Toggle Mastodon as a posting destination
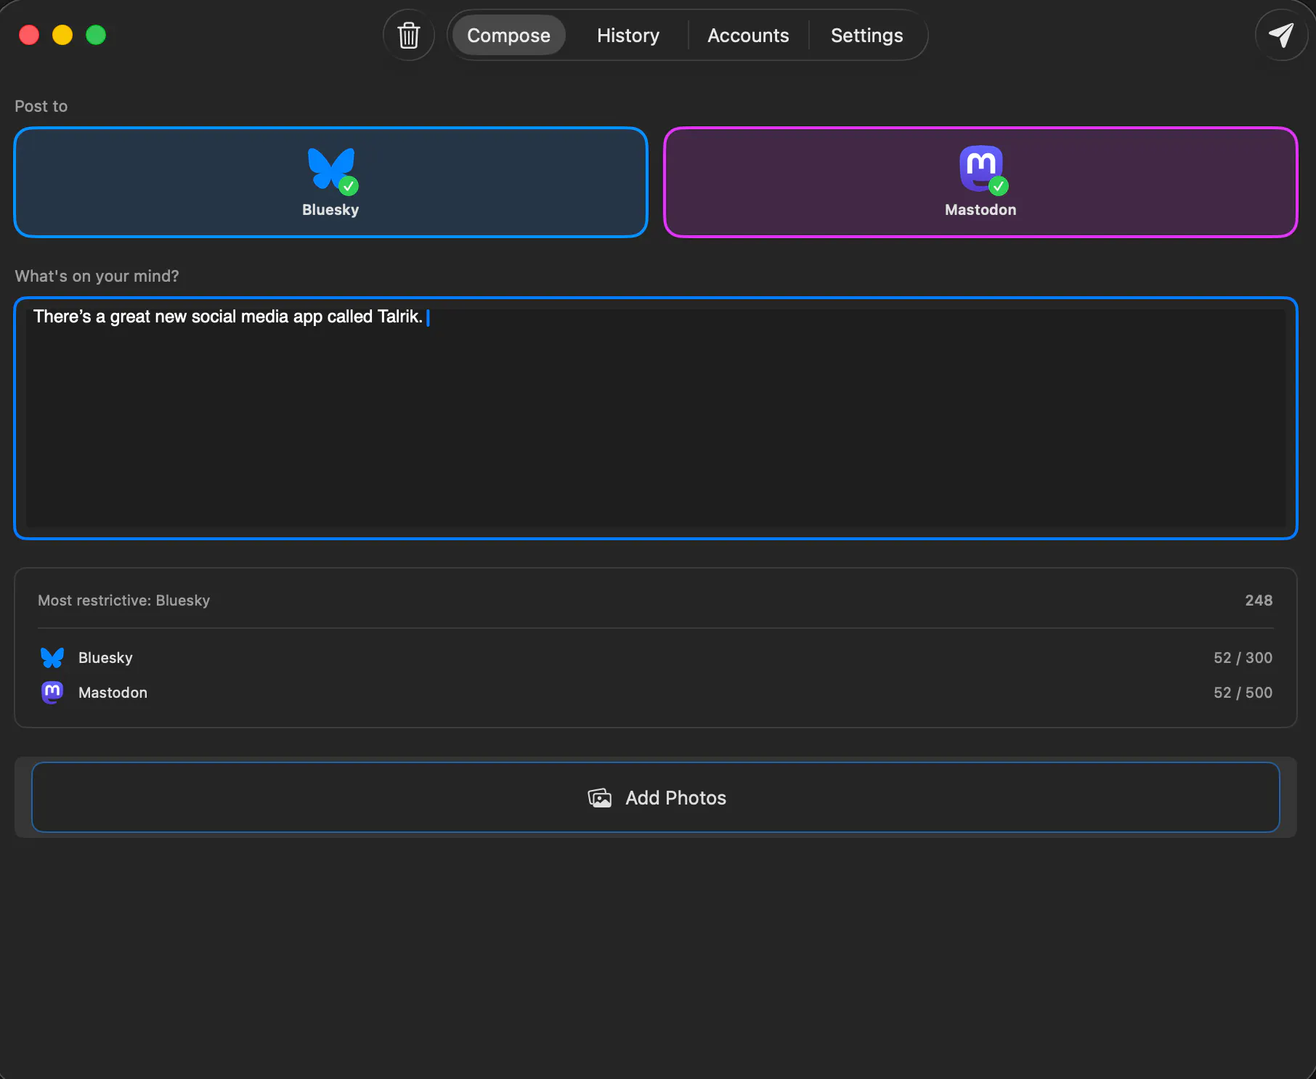Viewport: 1316px width, 1079px height. [980, 182]
